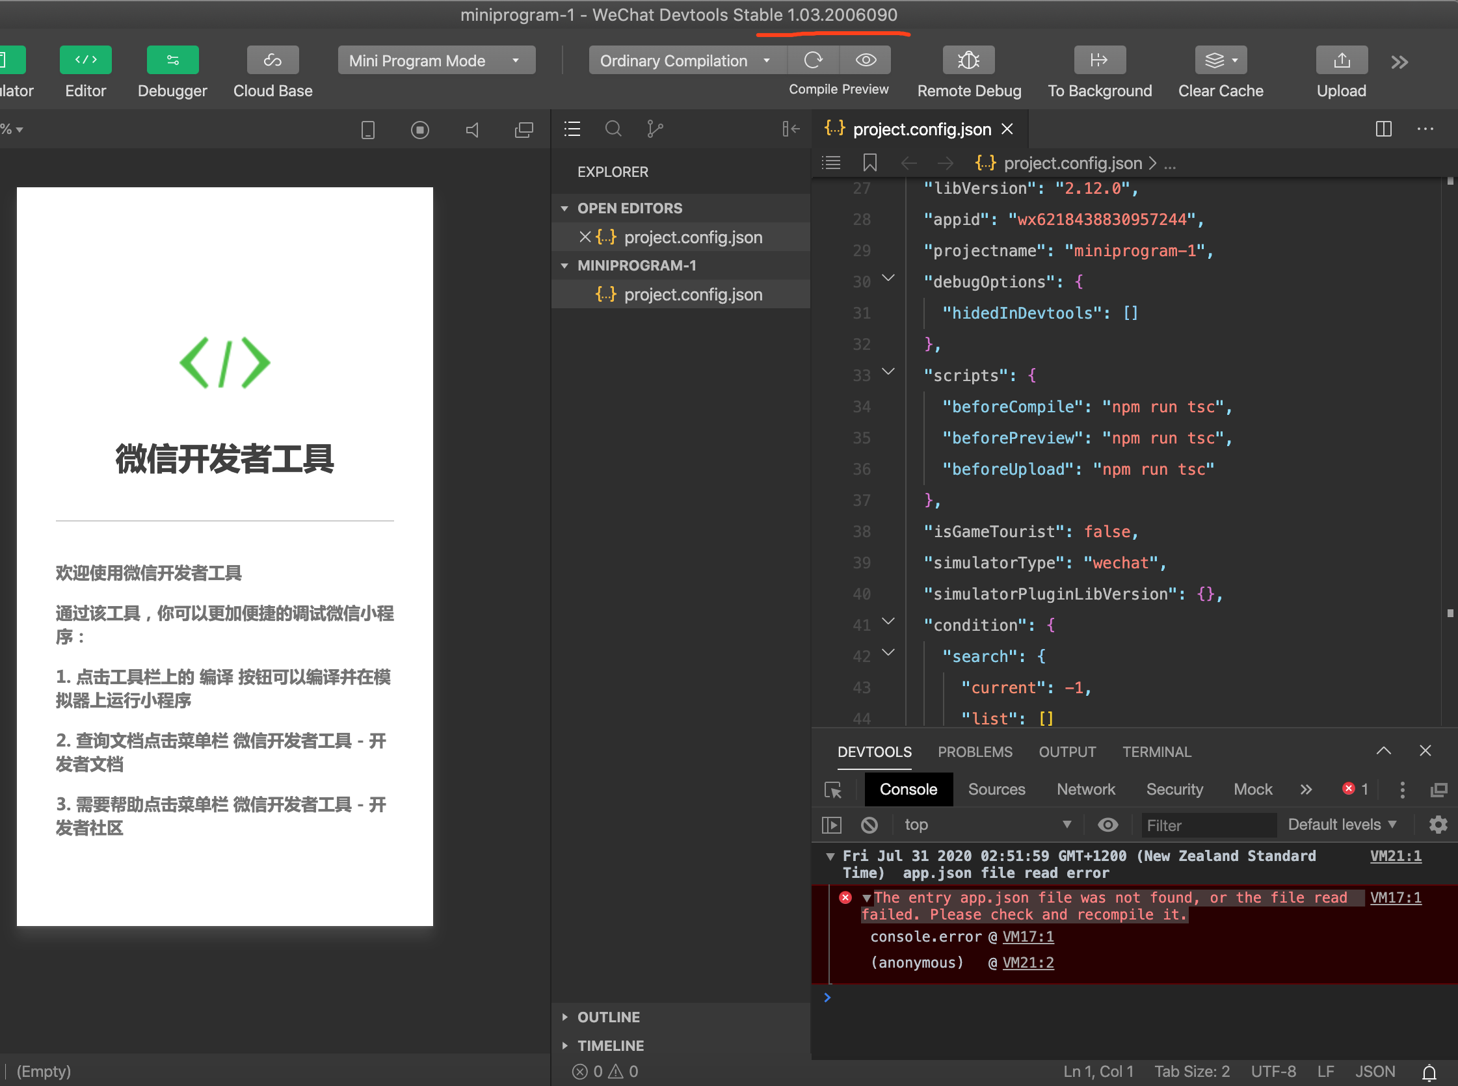The width and height of the screenshot is (1458, 1086).
Task: Open the top context dropdown
Action: pos(988,825)
